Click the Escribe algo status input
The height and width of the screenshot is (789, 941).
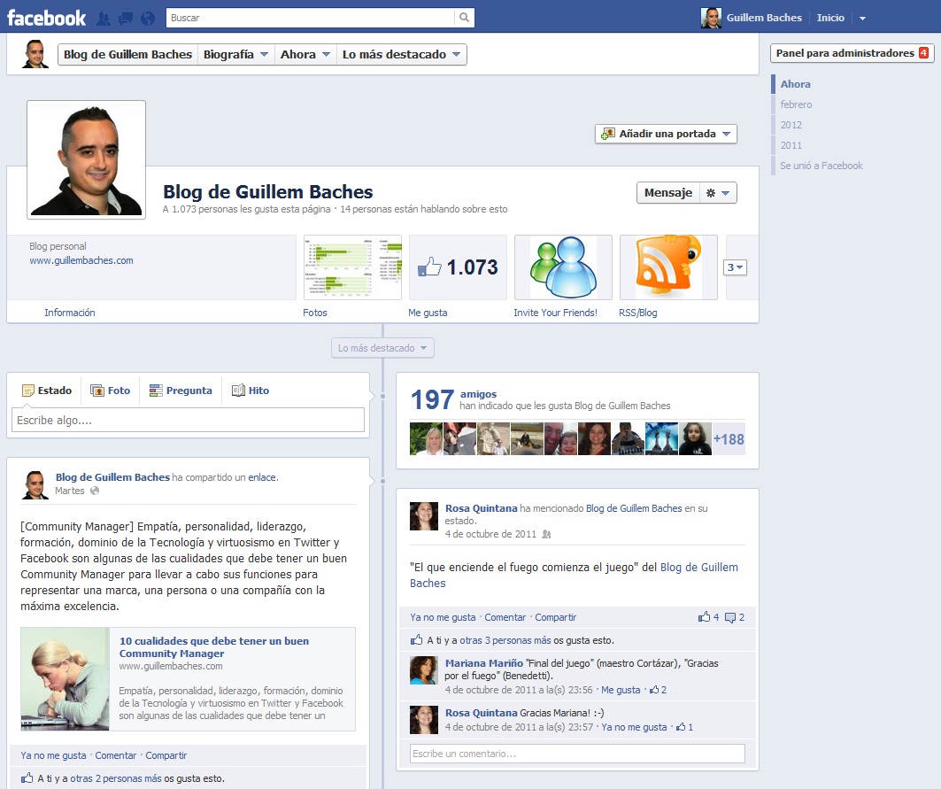pos(188,420)
